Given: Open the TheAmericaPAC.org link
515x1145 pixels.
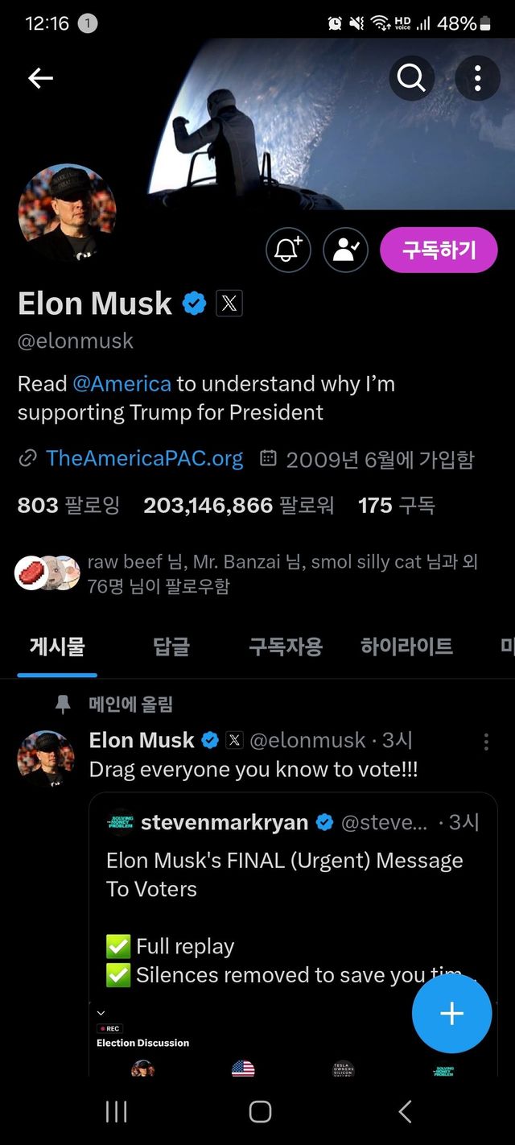Looking at the screenshot, I should point(145,457).
